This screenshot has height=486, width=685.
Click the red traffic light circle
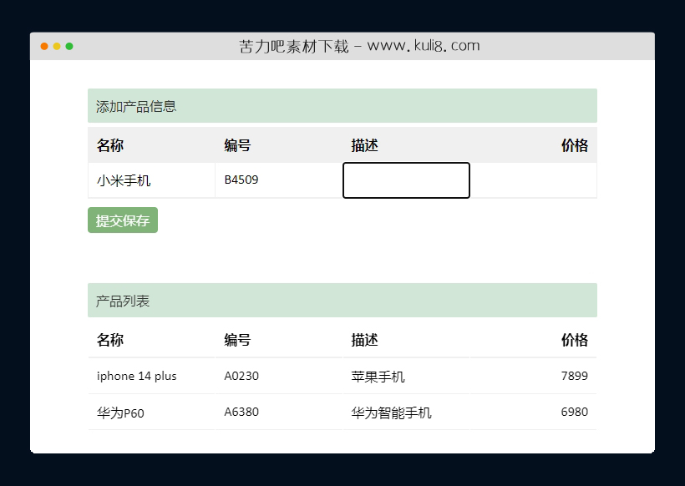point(43,47)
